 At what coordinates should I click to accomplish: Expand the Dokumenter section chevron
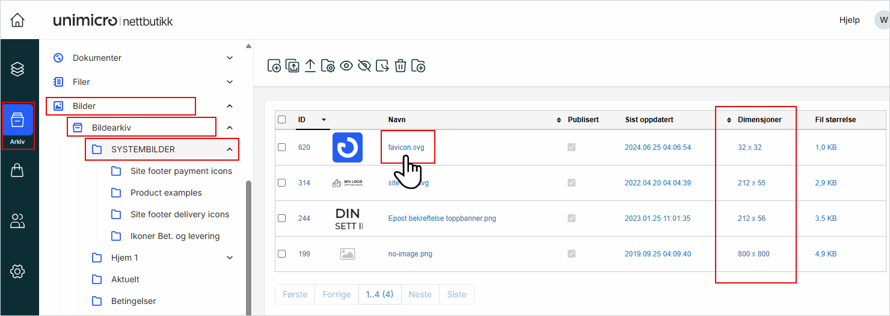pos(230,58)
